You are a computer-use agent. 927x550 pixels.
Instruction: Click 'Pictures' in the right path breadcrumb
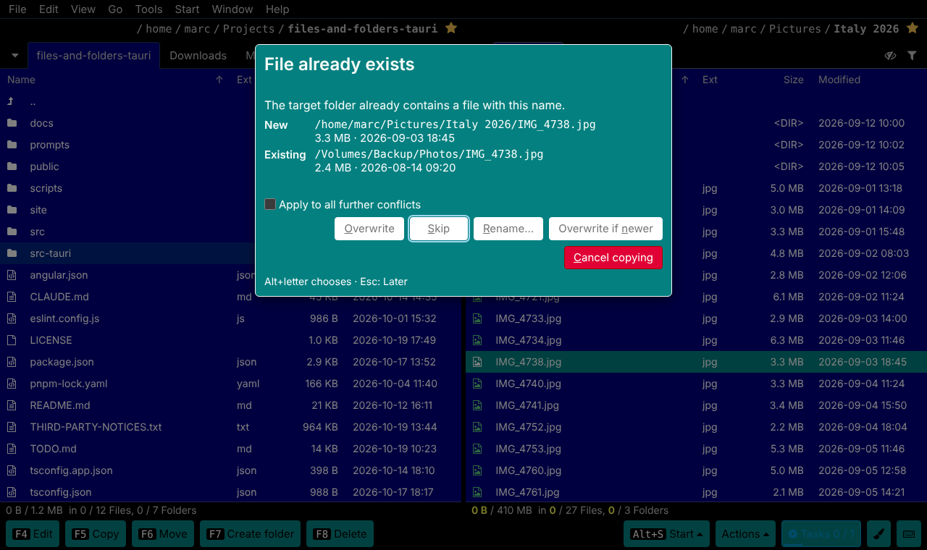coord(794,29)
